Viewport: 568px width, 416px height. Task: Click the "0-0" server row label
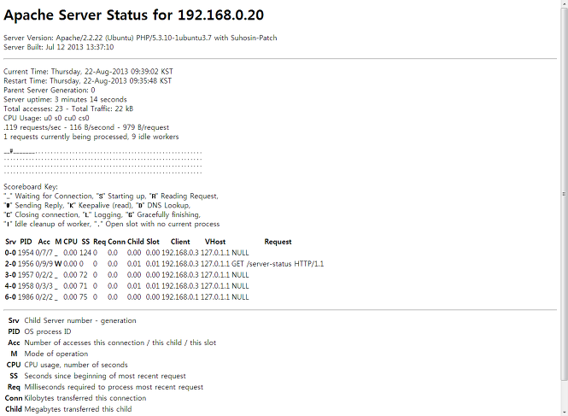[10, 253]
